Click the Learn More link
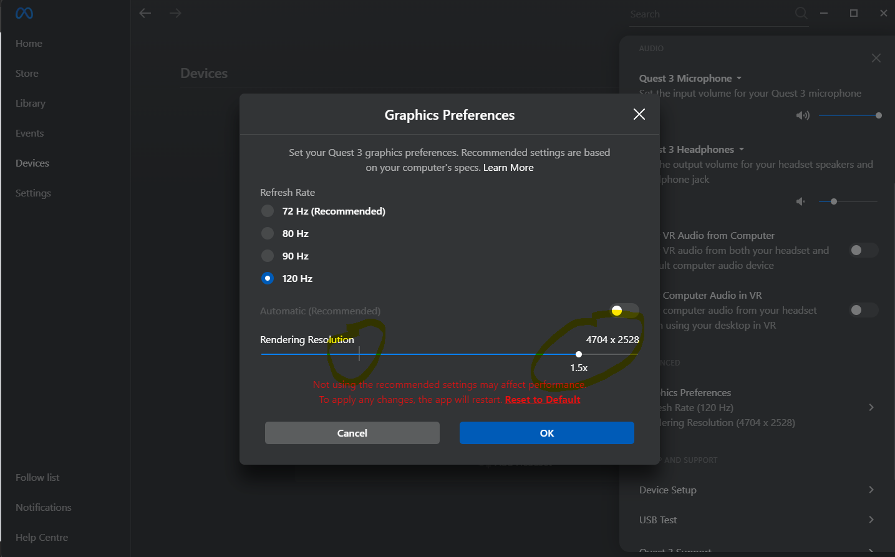Viewport: 895px width, 557px height. [508, 167]
